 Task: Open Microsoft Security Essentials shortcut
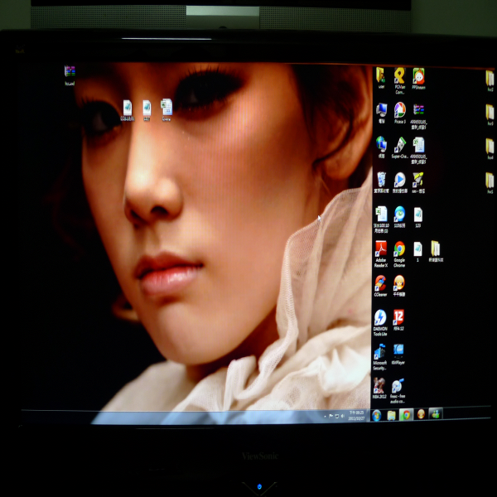click(379, 357)
